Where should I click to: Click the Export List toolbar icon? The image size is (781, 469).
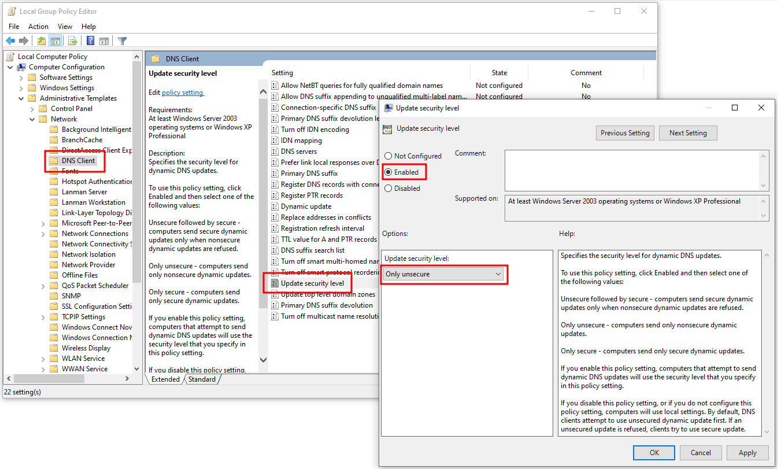[x=73, y=40]
